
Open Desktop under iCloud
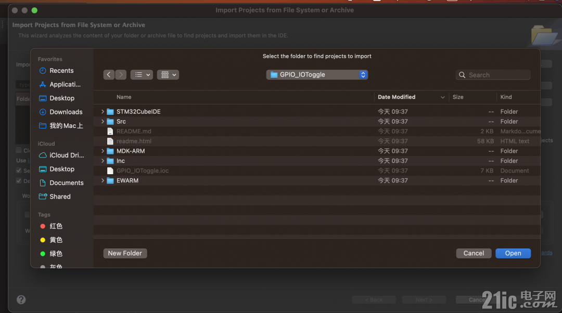pyautogui.click(x=61, y=169)
